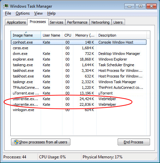Switch to the Performance tab
The width and height of the screenshot is (160, 163).
(x=77, y=22)
